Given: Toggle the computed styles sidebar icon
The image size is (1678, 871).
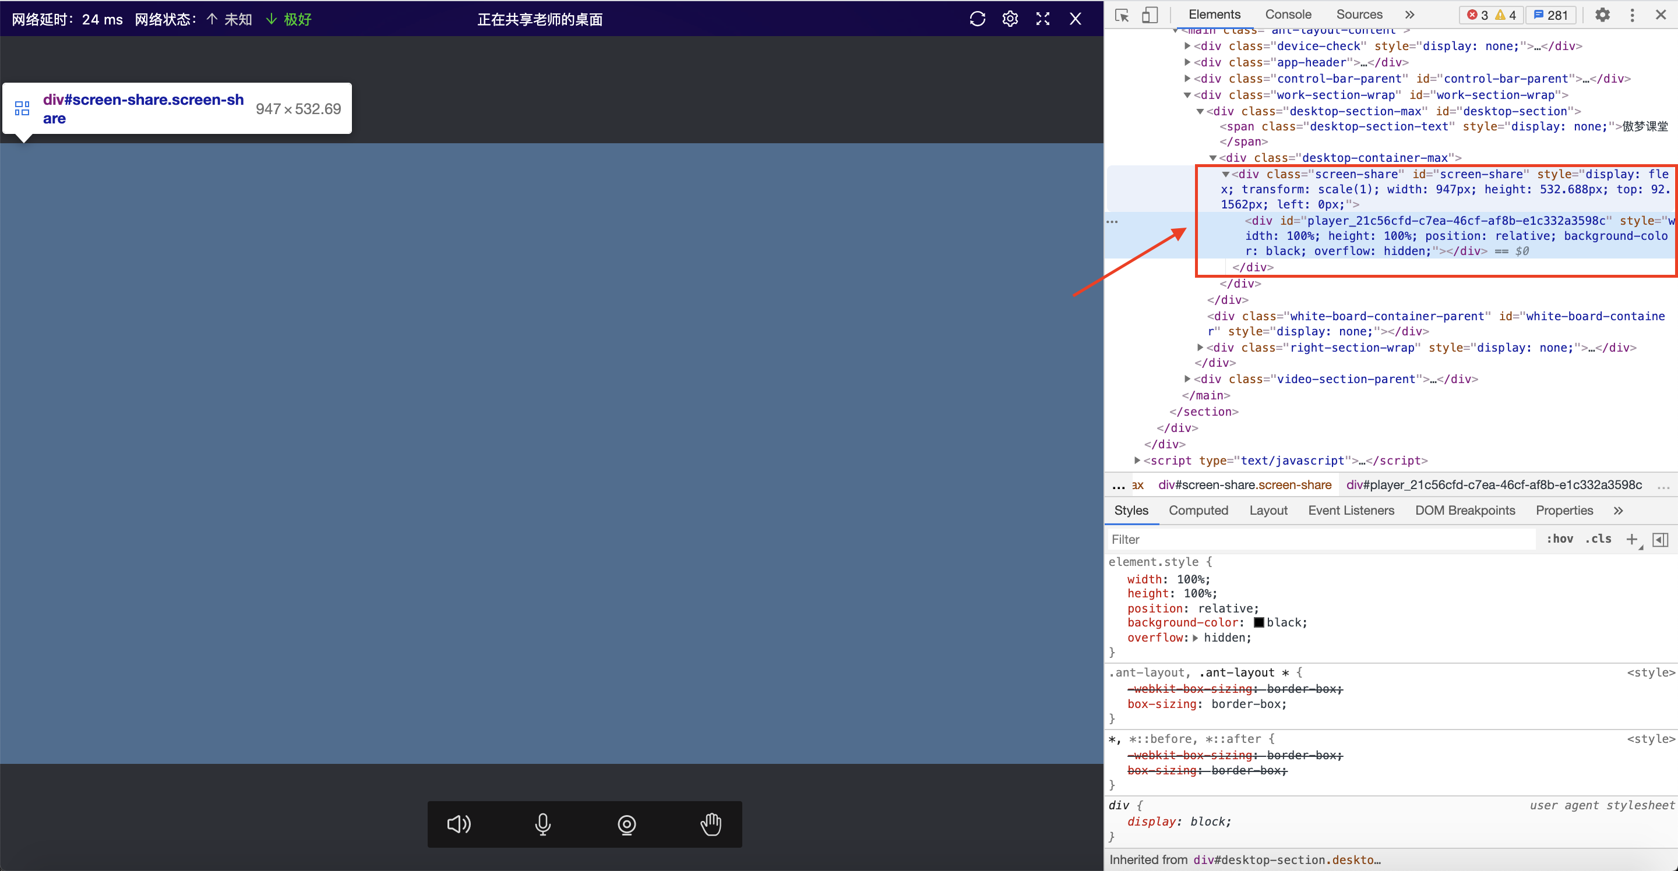Looking at the screenshot, I should point(1661,539).
